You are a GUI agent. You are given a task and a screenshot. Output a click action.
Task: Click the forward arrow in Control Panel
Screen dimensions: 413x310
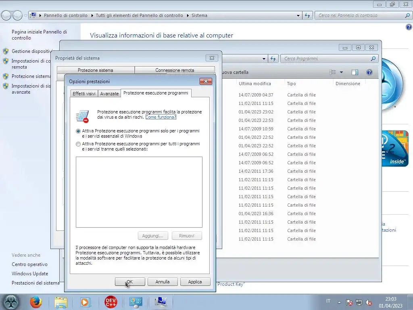[x=17, y=16]
